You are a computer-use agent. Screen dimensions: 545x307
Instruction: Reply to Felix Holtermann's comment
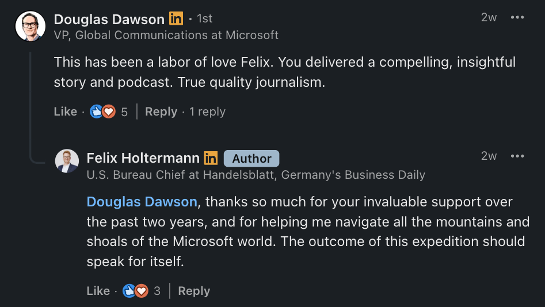[x=194, y=291]
